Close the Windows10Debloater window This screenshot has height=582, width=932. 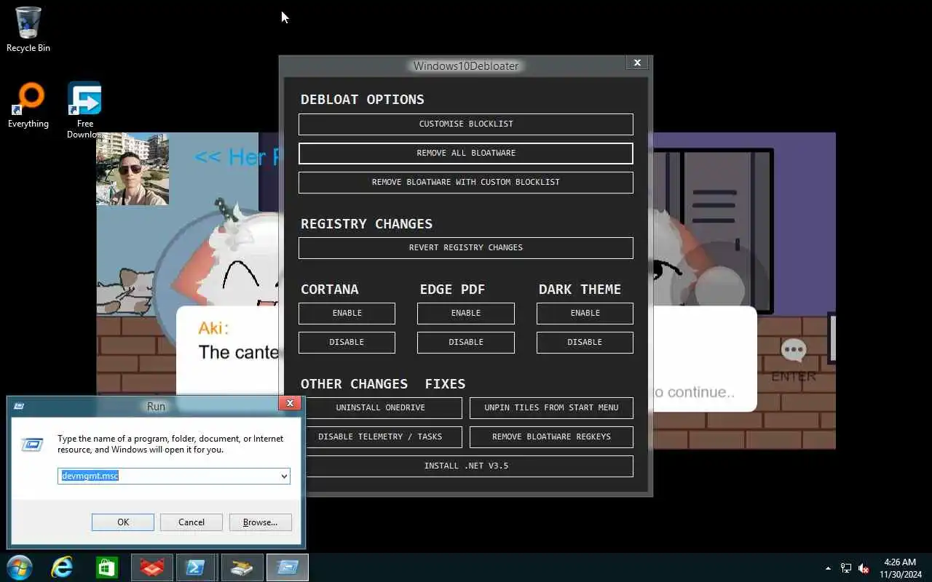pos(637,63)
